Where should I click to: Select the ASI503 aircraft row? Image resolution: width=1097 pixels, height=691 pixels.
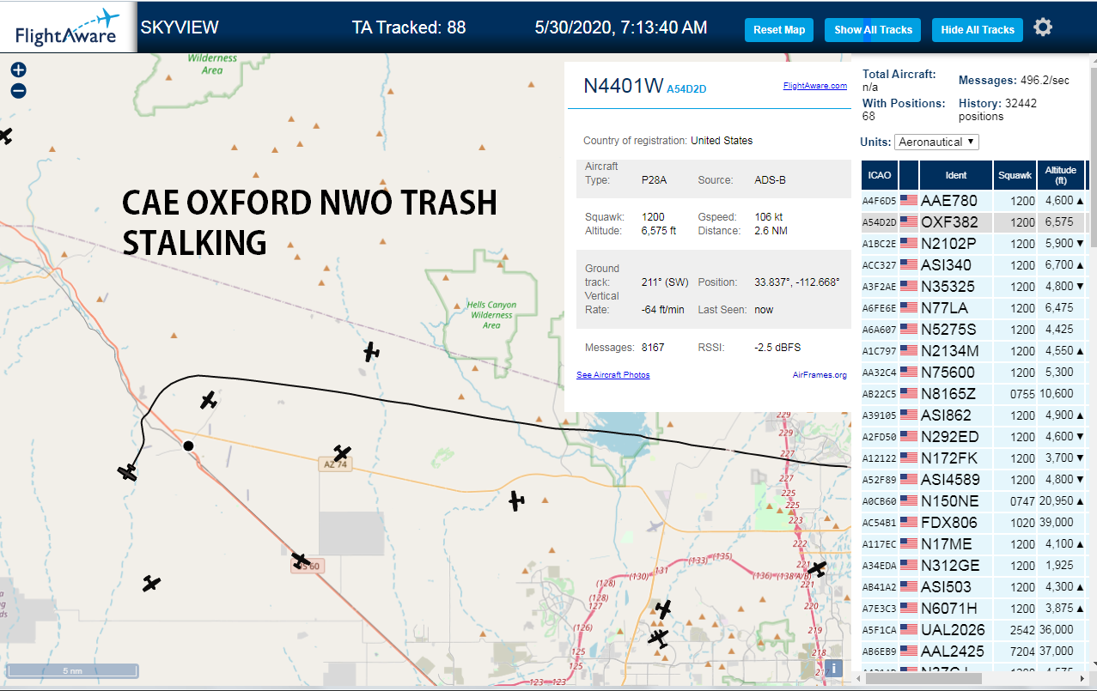coord(973,587)
